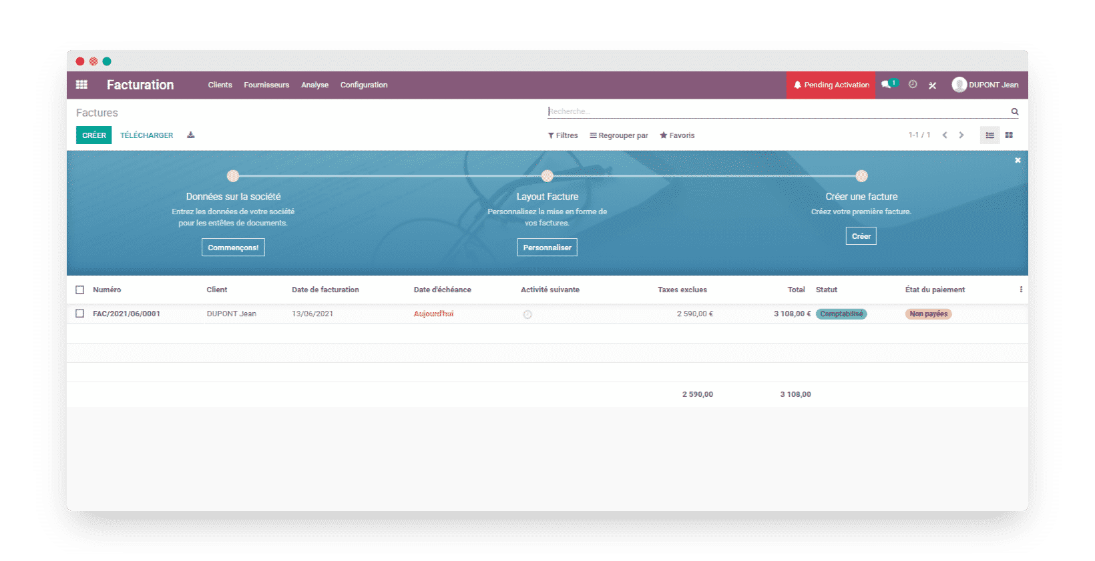1095x561 pixels.
Task: Go to previous page arrow
Action: [x=945, y=135]
